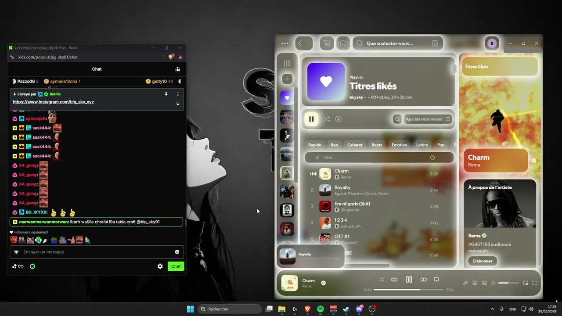Screen dimensions: 562x316
Task: Adjust the Spotify volume slider
Action: pos(509,283)
